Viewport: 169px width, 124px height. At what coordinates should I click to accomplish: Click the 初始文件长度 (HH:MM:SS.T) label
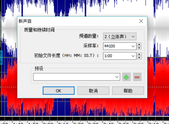66,56
